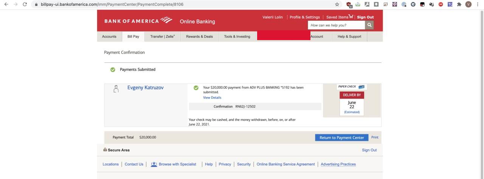Select the Bill Pay tab
Image resolution: width=484 pixels, height=179 pixels.
pos(133,37)
